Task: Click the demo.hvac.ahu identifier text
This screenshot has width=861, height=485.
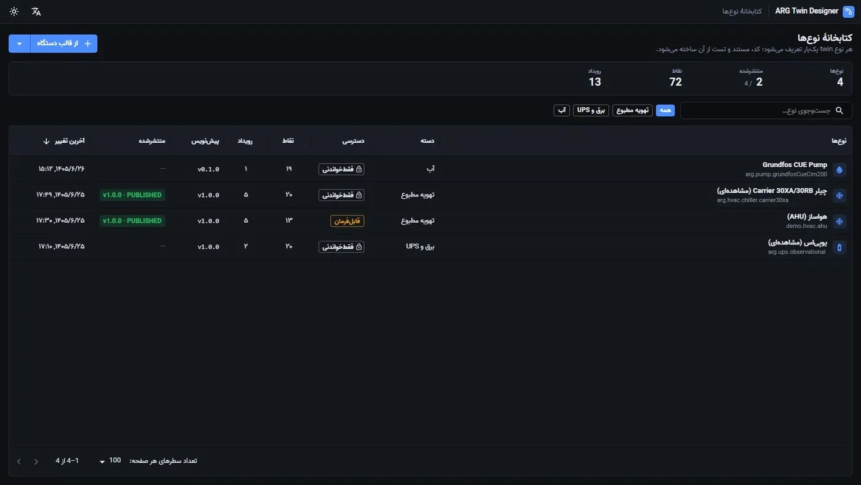Action: tap(806, 226)
